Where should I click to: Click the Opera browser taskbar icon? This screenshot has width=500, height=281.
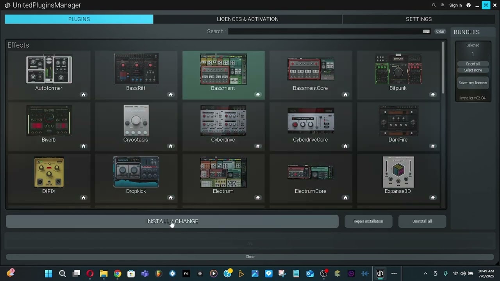pos(90,274)
